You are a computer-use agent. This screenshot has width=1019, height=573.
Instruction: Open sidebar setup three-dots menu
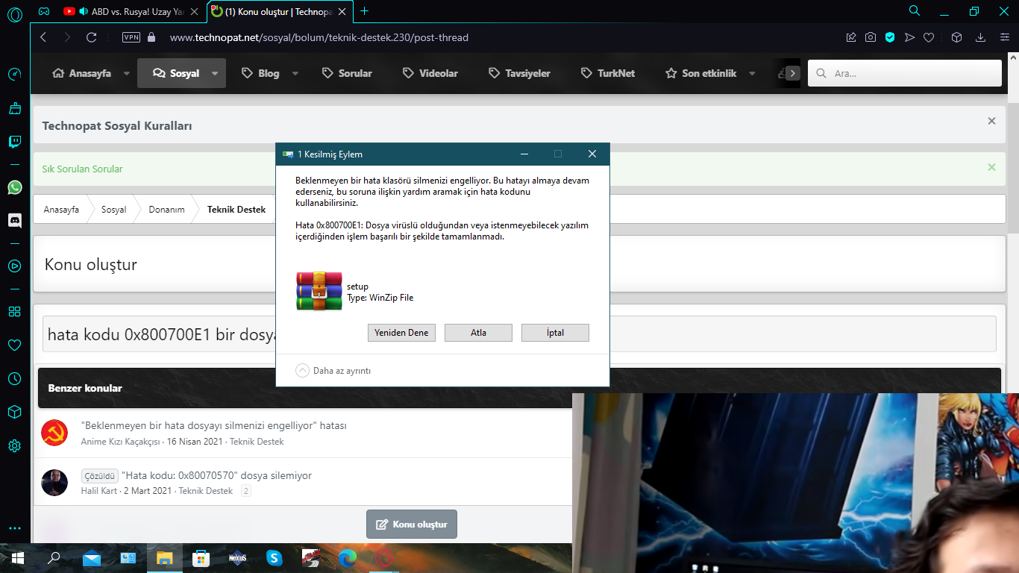click(x=15, y=528)
